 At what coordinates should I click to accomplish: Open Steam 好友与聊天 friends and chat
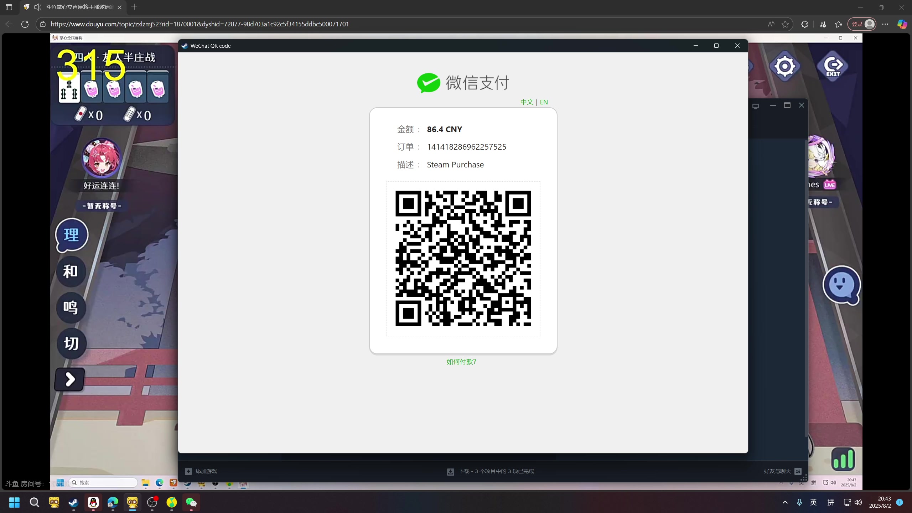782,471
